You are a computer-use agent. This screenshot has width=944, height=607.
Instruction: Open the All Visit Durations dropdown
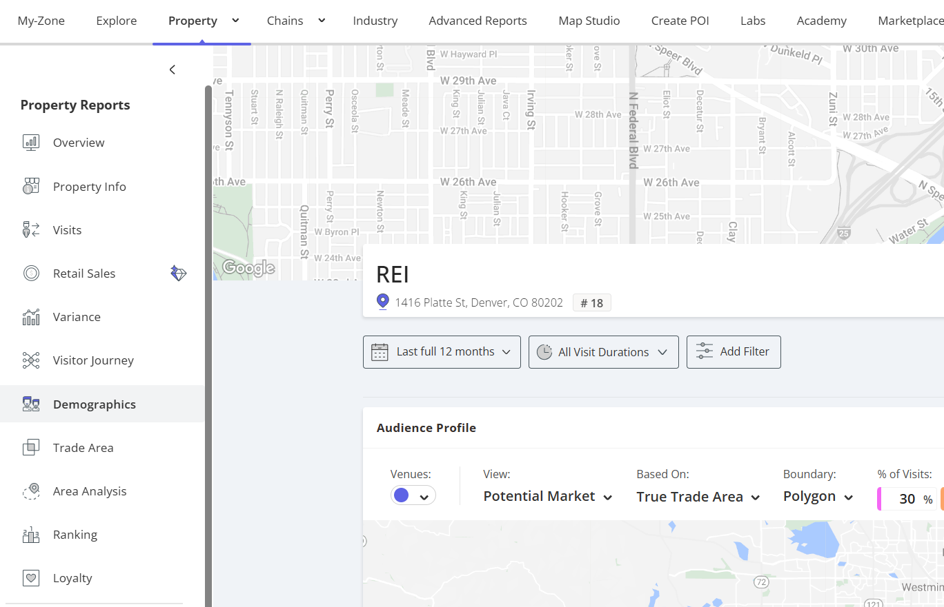point(604,352)
